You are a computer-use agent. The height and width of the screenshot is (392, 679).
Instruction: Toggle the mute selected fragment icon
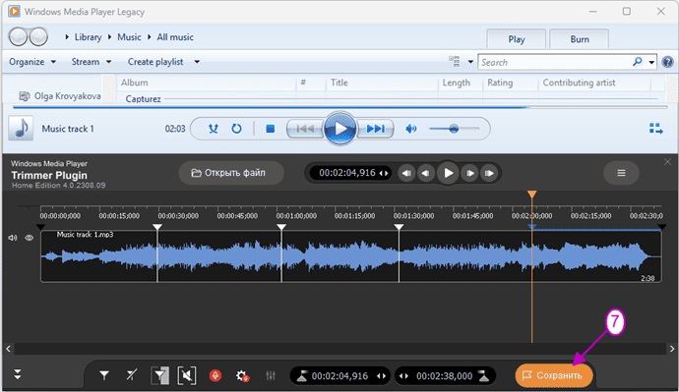tap(187, 375)
